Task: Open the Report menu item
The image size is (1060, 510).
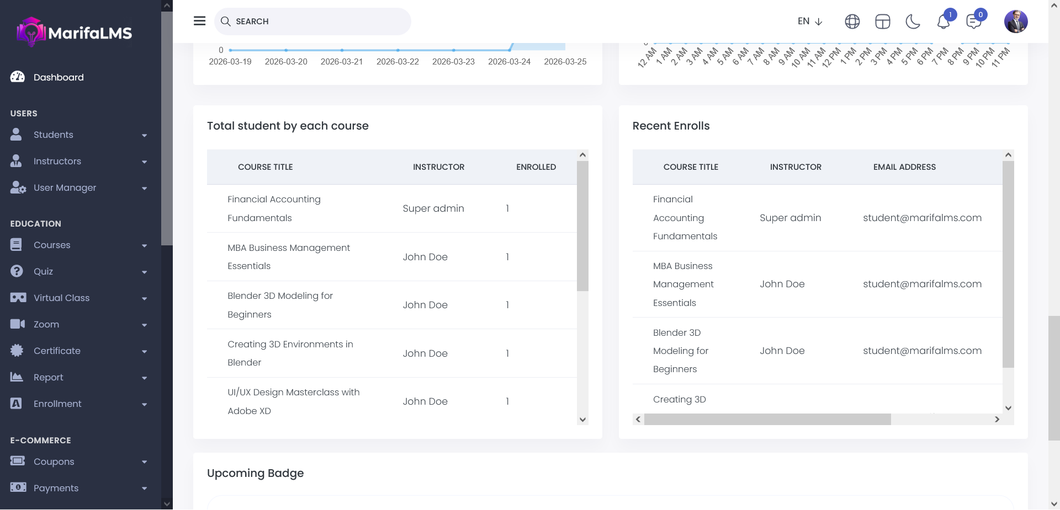Action: click(x=49, y=377)
